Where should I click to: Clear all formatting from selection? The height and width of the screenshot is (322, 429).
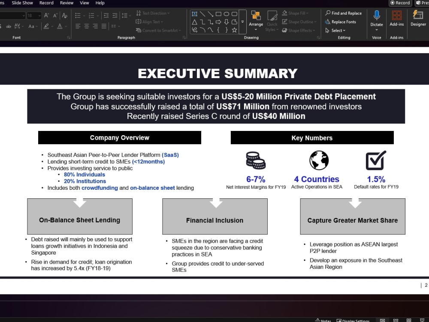coord(65,15)
